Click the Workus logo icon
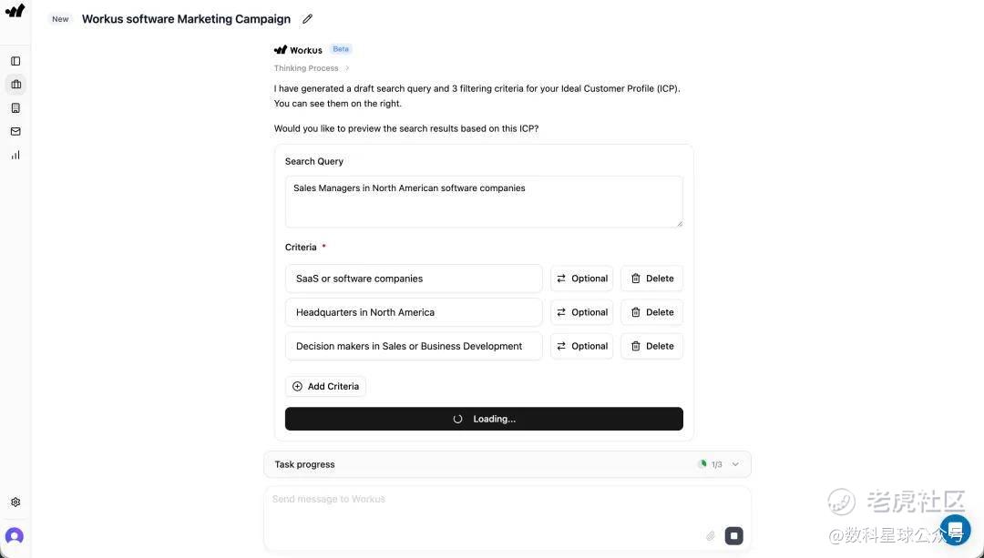Image resolution: width=984 pixels, height=558 pixels. (15, 11)
